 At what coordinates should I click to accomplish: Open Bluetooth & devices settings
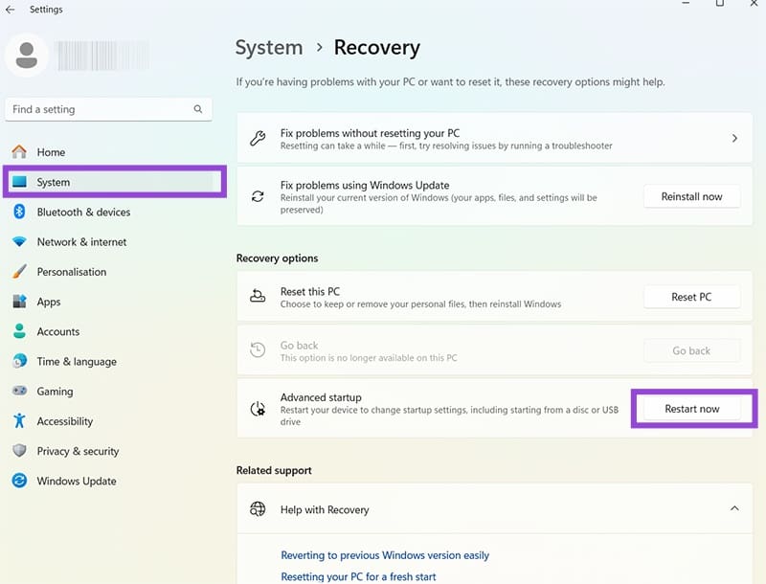pos(83,212)
